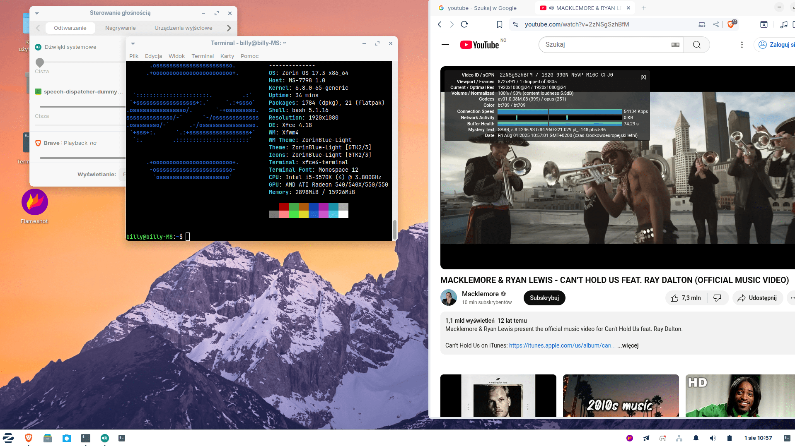The height and width of the screenshot is (446, 795).
Task: Select the Nagrywanie tab
Action: point(121,28)
